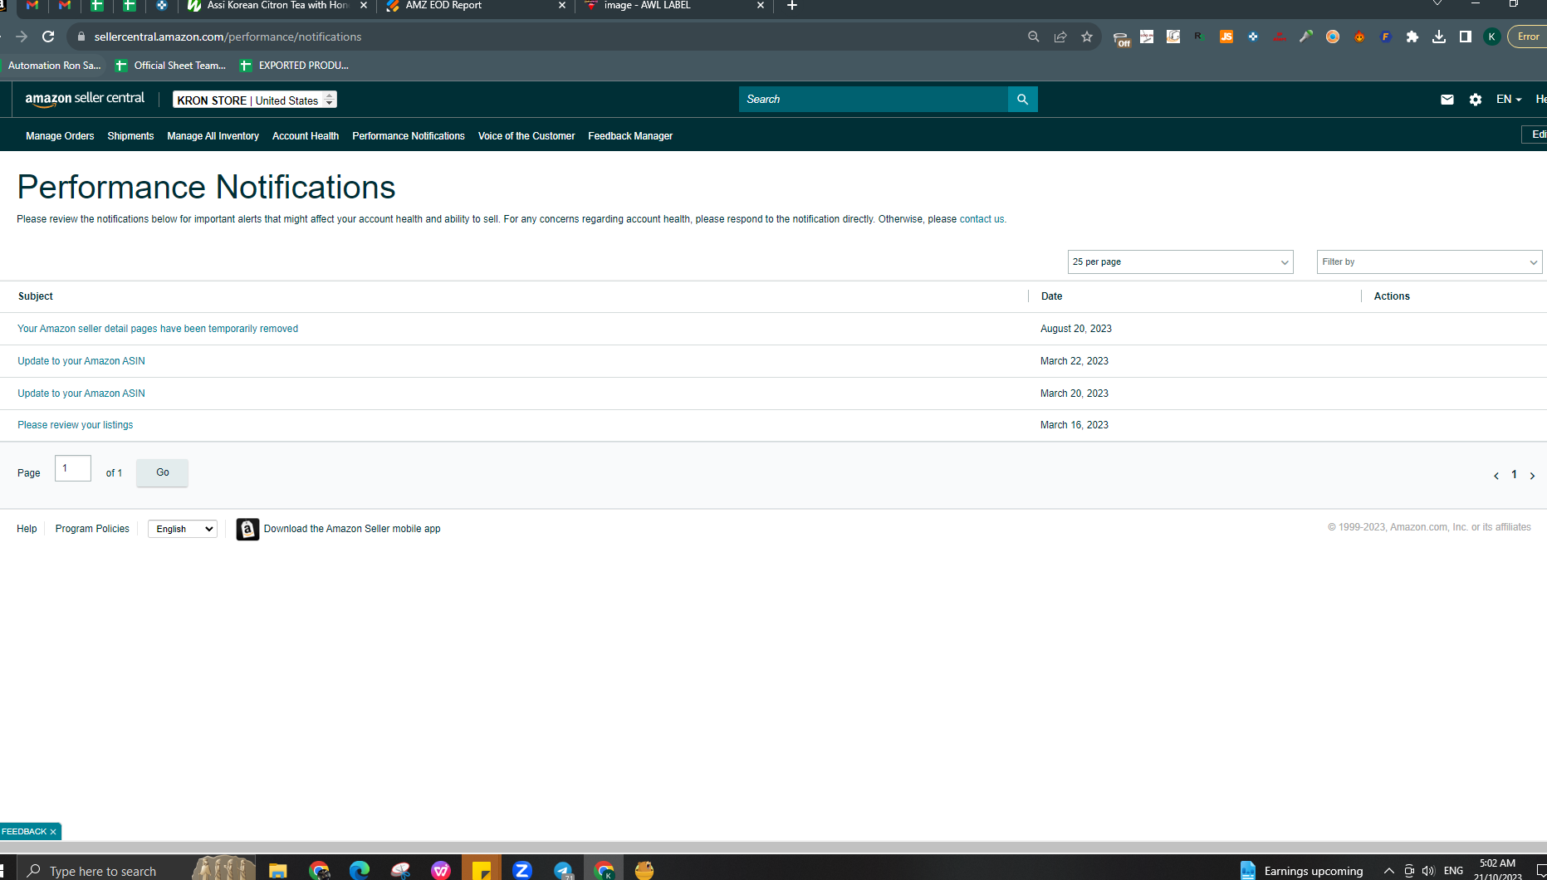This screenshot has height=880, width=1547.
Task: Expand the Filter by dropdown
Action: point(1429,262)
